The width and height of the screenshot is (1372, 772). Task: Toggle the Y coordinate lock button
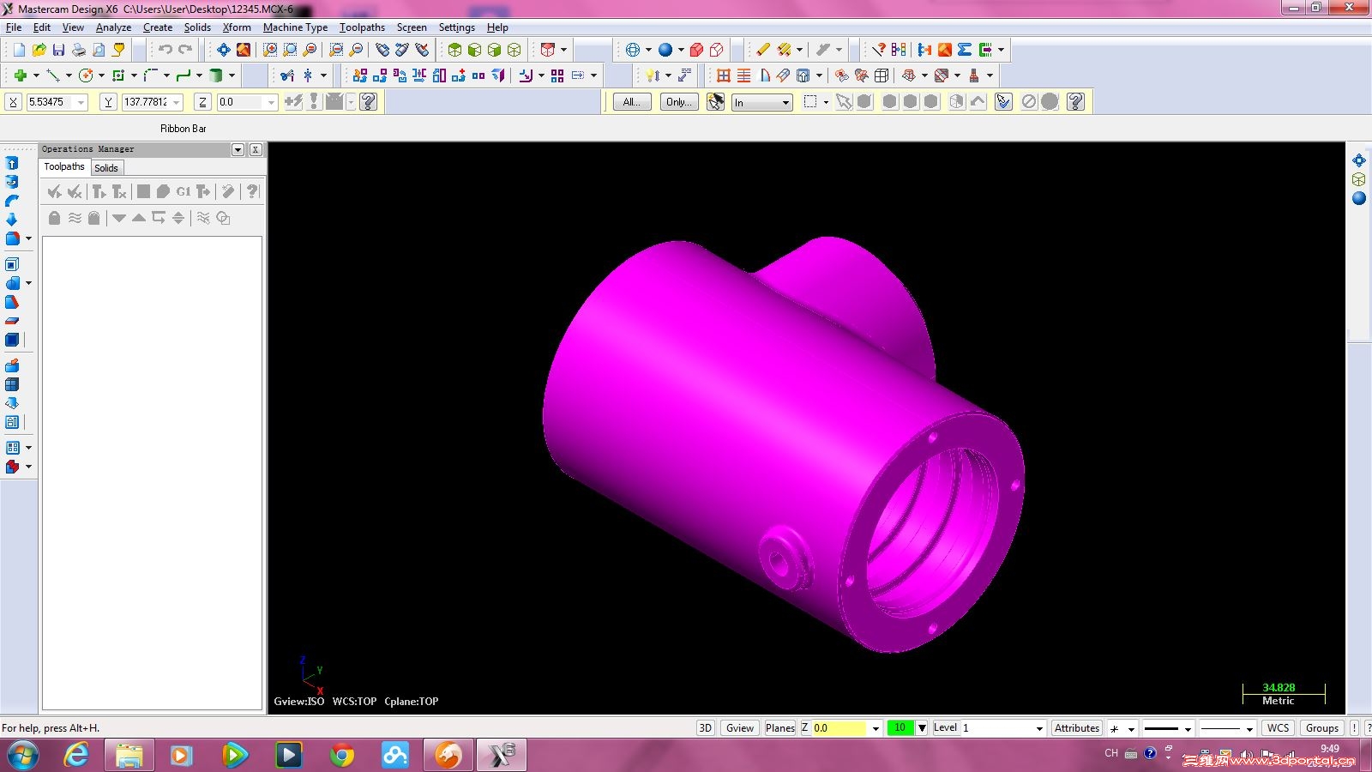(x=108, y=102)
